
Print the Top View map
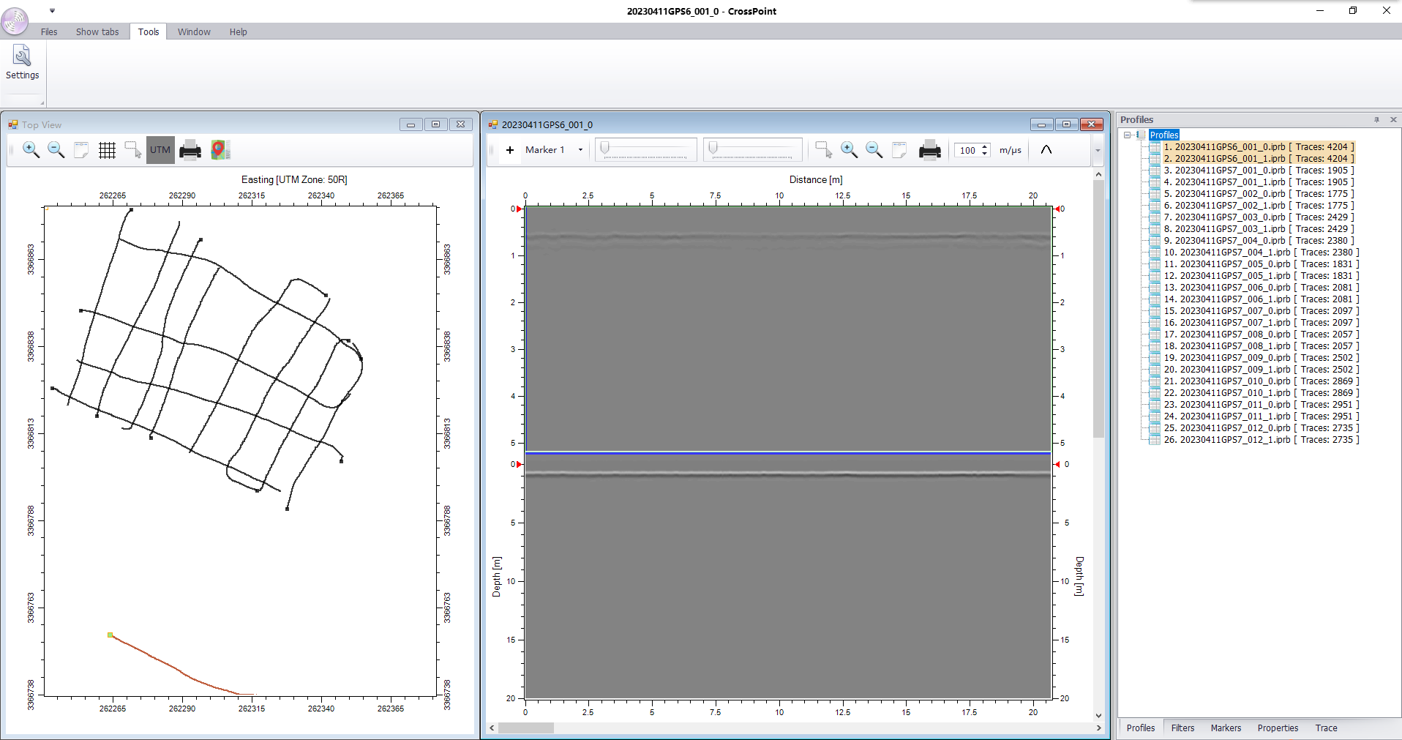pos(190,150)
